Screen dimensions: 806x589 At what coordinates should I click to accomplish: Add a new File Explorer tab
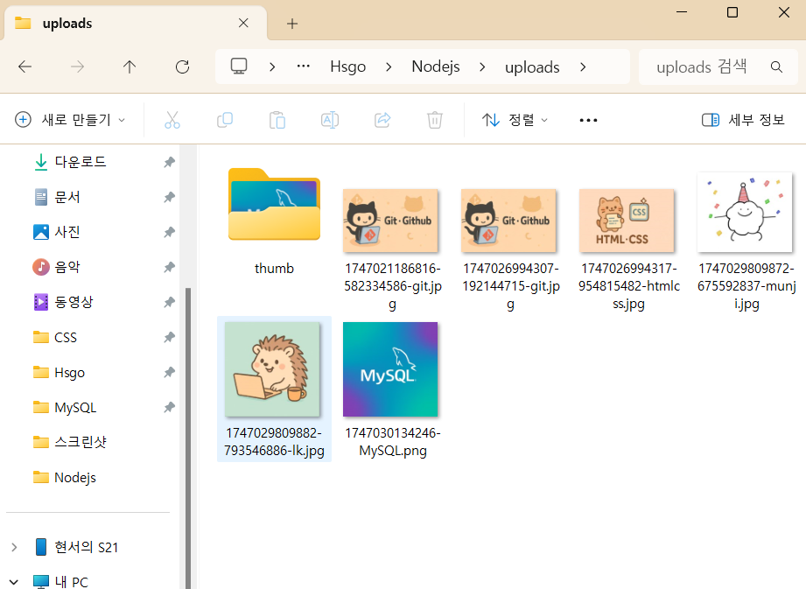[x=292, y=24]
